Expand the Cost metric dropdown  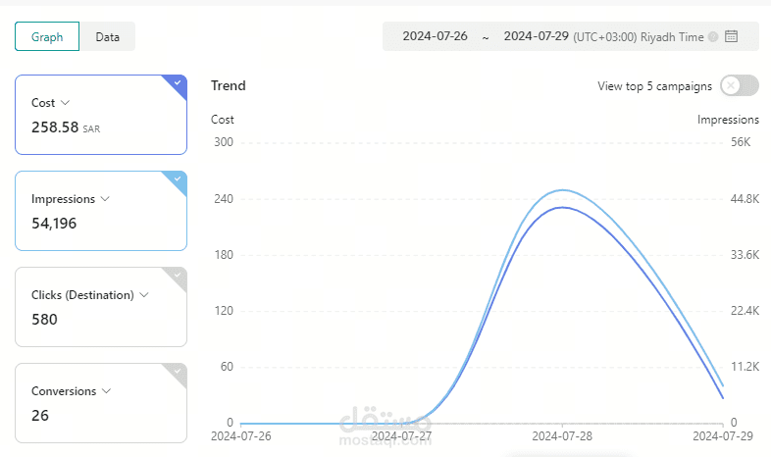[x=65, y=103]
